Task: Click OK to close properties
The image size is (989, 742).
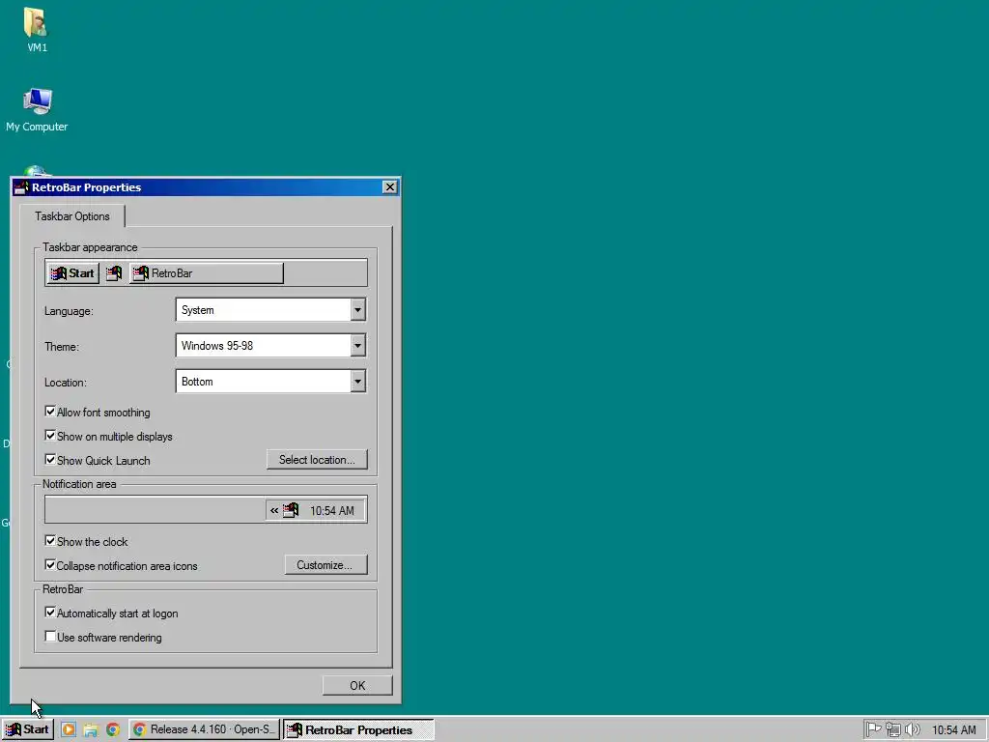Action: click(357, 685)
